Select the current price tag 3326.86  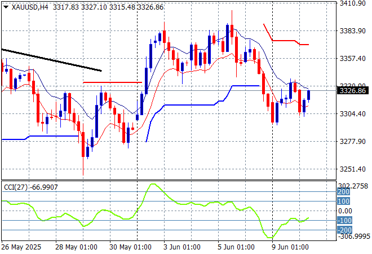click(x=353, y=91)
